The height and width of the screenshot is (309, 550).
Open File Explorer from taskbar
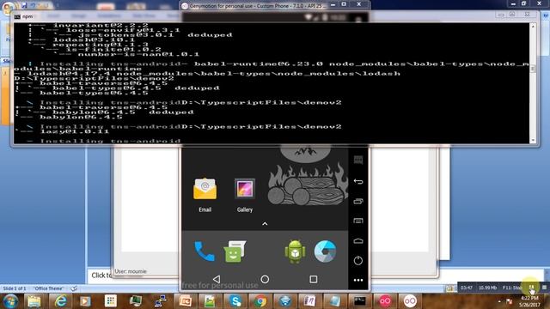tap(34, 301)
